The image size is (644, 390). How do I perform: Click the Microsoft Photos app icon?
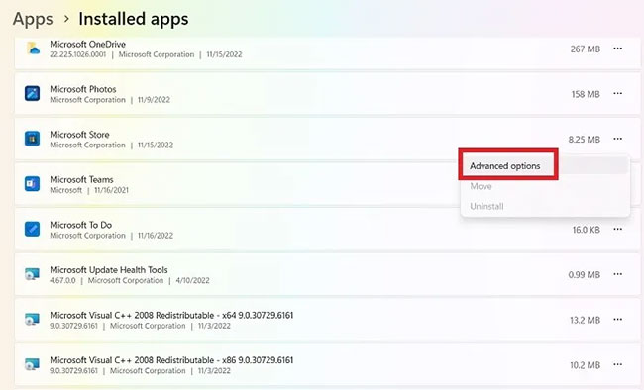click(32, 94)
